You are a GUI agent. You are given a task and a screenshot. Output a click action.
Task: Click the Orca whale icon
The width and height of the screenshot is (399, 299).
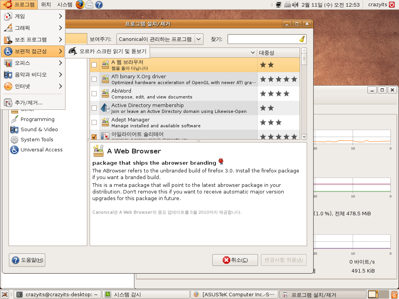point(73,51)
